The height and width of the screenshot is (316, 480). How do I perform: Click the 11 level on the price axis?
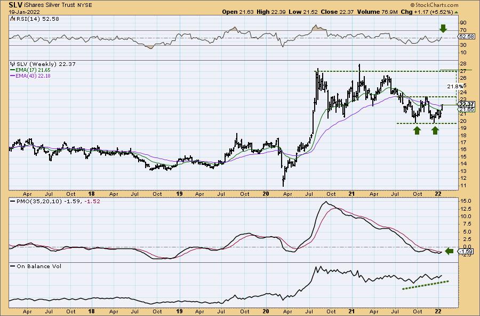click(x=462, y=186)
